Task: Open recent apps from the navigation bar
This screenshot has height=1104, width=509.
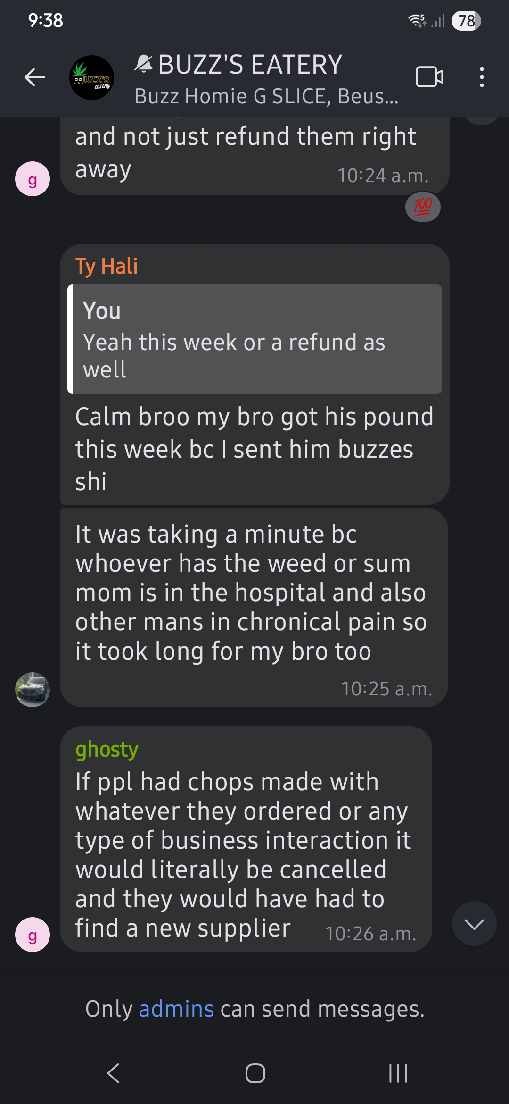Action: tap(398, 1073)
